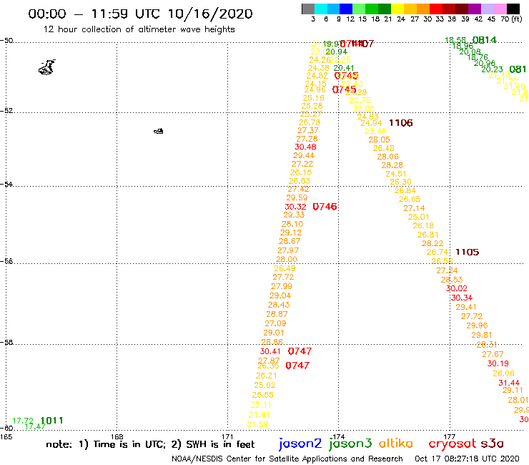Click the wave height value 30.34
The width and height of the screenshot is (529, 465).
point(462,298)
